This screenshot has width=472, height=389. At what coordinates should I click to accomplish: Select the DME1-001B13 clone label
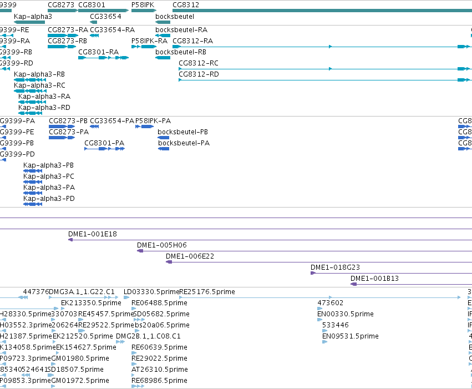point(374,279)
